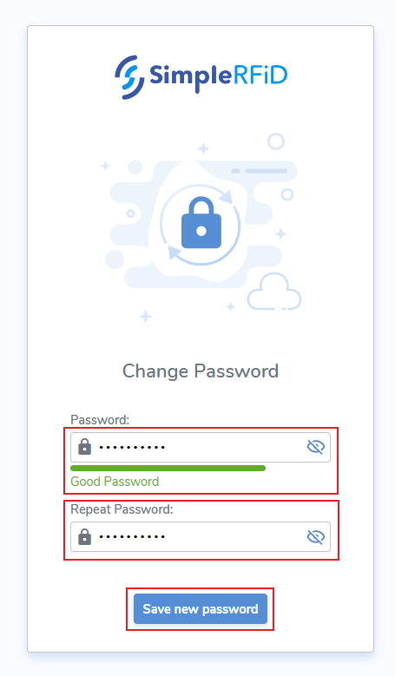Click the Password: field label
The image size is (395, 676).
tap(100, 420)
